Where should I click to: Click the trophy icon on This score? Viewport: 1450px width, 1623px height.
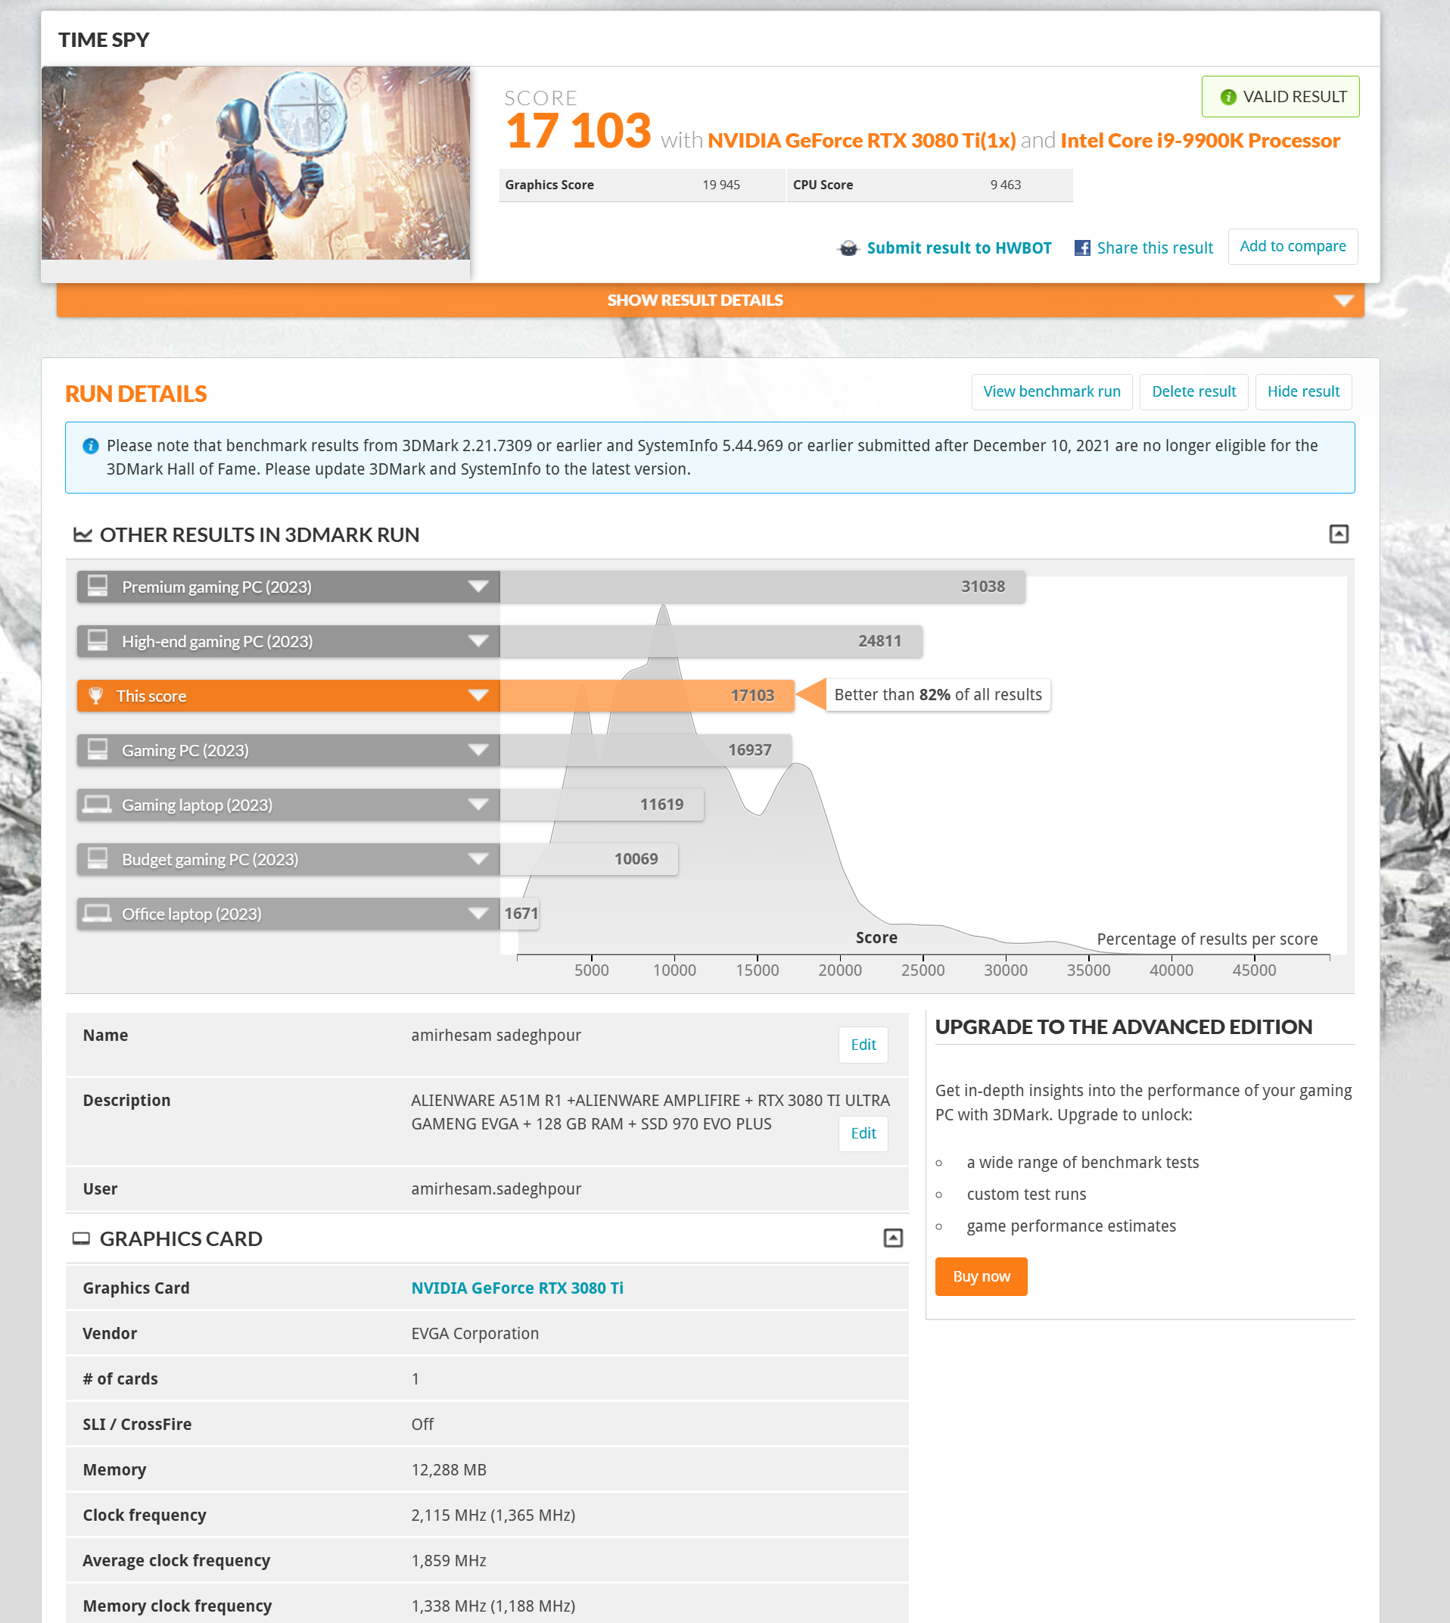click(96, 696)
